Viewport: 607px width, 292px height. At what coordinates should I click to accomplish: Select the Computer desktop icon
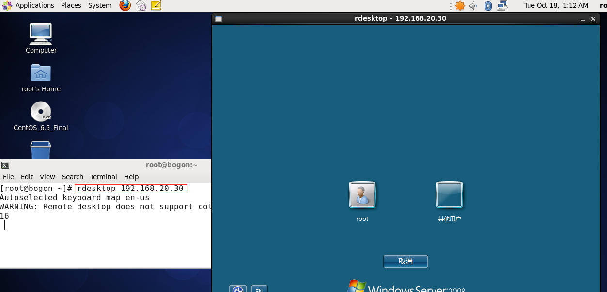[41, 38]
